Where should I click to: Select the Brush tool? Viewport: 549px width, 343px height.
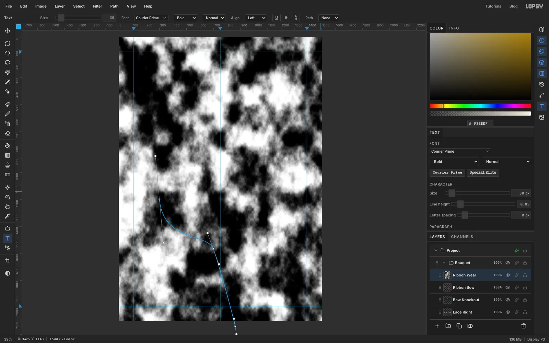click(8, 104)
